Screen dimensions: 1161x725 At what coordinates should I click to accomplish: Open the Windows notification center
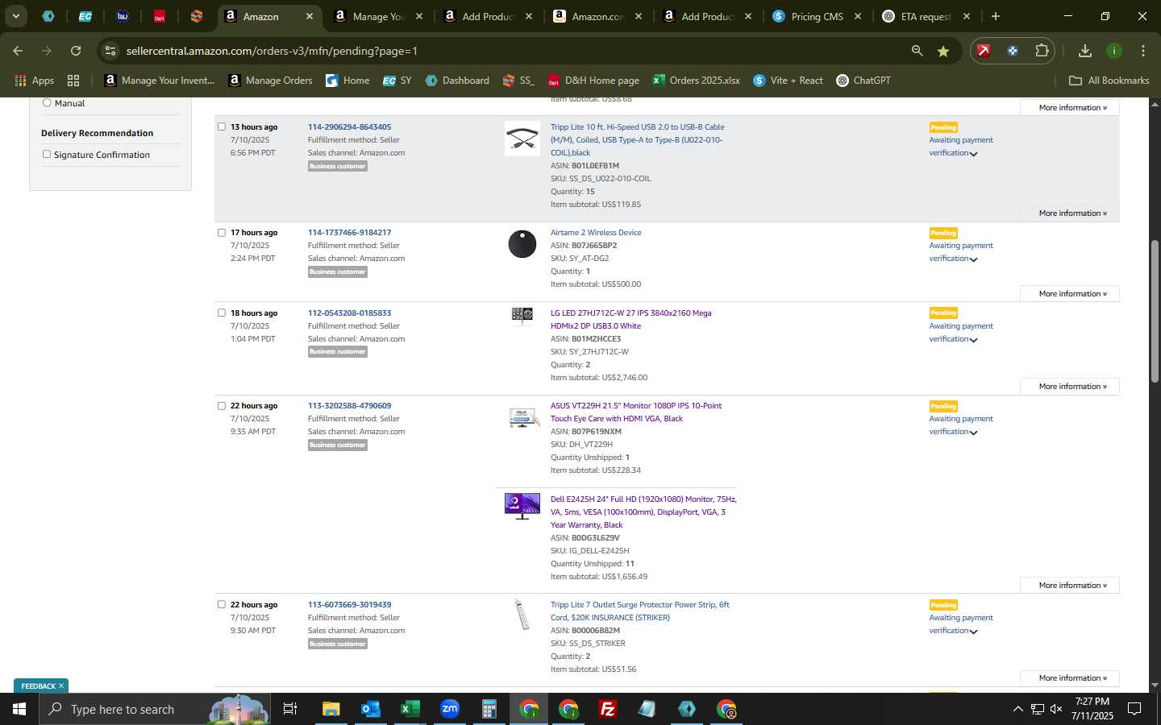(1134, 709)
